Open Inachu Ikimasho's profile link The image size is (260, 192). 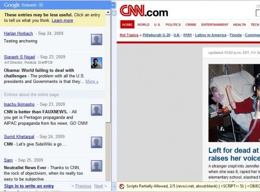[x=19, y=104]
